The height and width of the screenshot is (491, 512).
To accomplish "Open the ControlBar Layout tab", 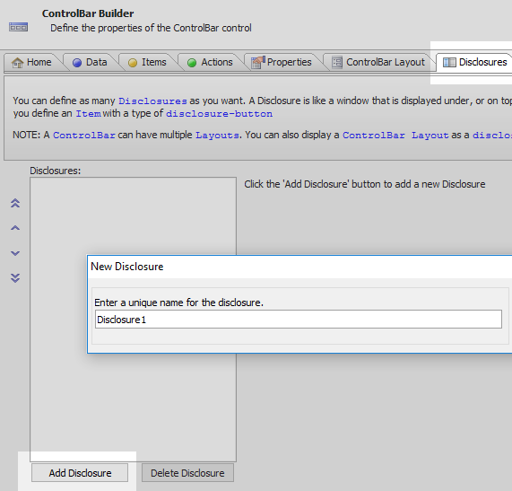I will [x=378, y=62].
